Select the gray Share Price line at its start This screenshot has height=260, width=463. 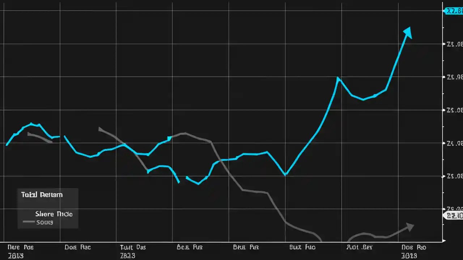coord(27,133)
